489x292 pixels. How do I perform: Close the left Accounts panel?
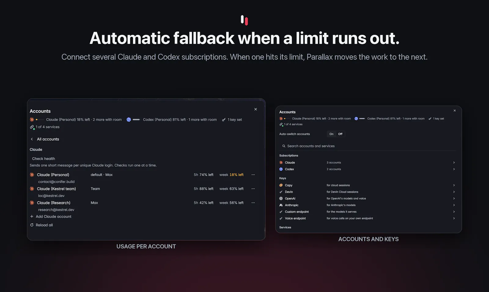tap(256, 109)
